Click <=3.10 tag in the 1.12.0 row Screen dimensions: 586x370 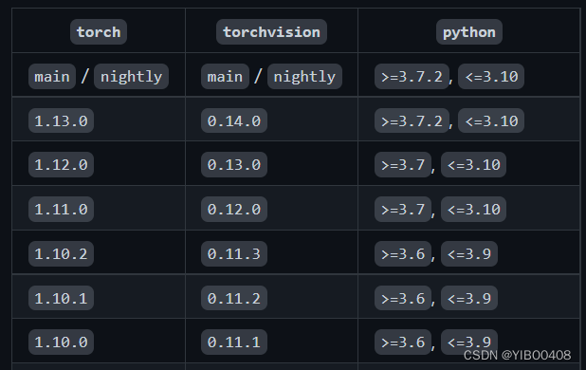point(473,164)
